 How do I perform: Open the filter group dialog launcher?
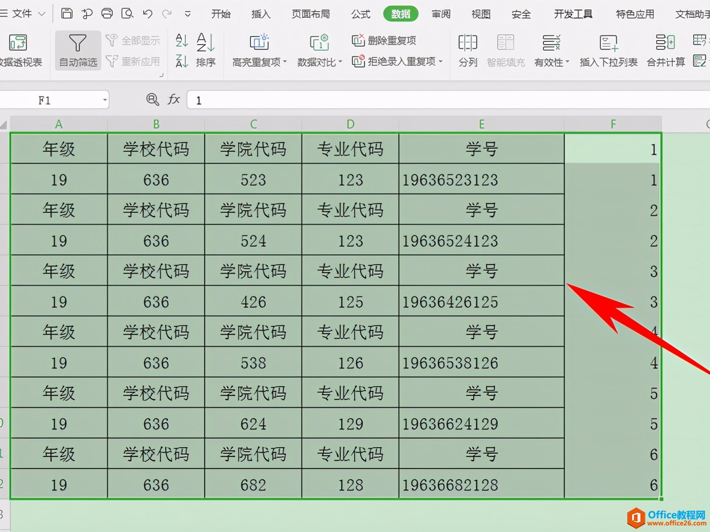click(162, 75)
